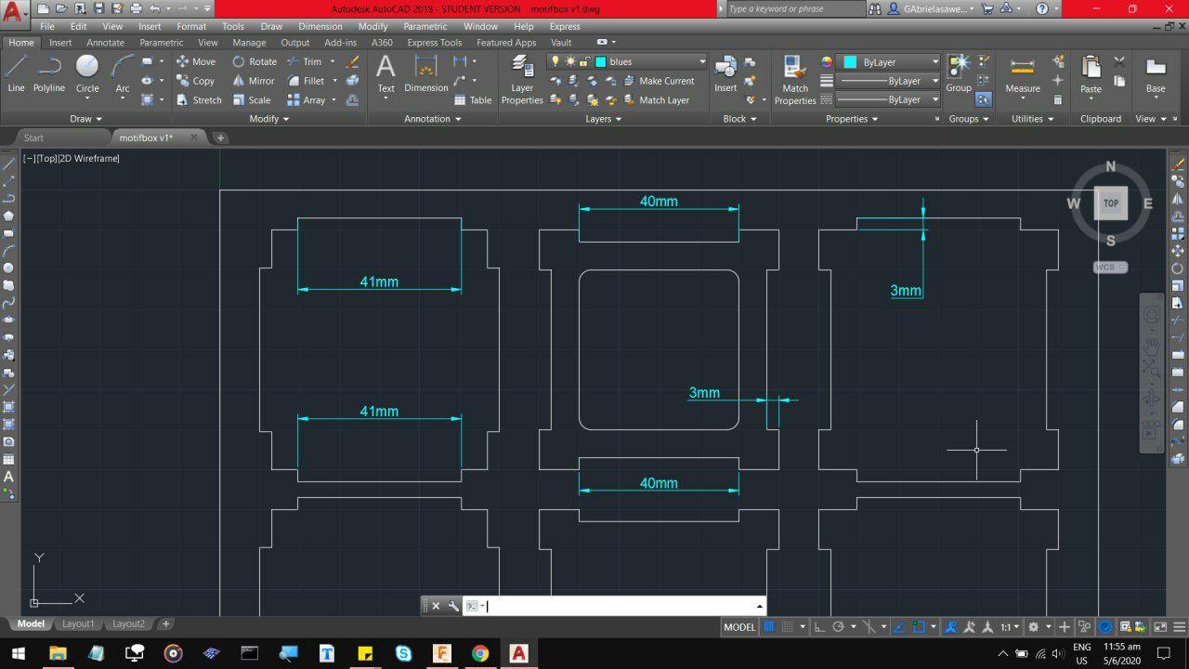Click the keyword search box
1189x669 pixels.
793,8
